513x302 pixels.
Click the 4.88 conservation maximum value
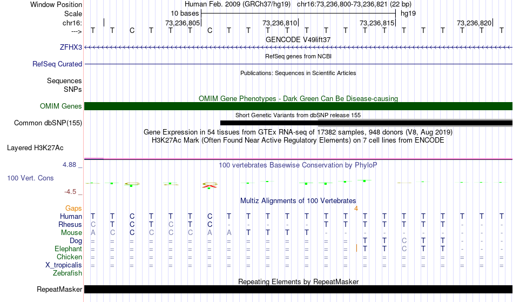pyautogui.click(x=69, y=165)
